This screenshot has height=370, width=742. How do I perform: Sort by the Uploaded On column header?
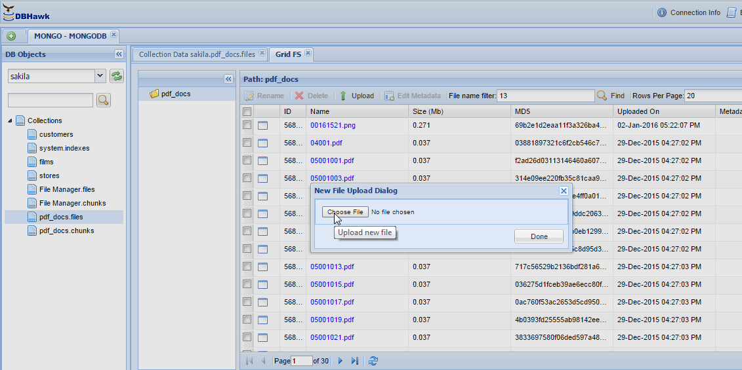coord(664,111)
